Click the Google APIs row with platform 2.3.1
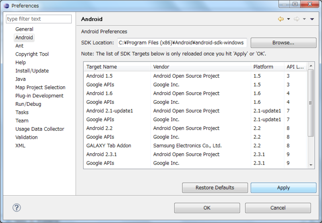322x223 pixels. point(195,163)
